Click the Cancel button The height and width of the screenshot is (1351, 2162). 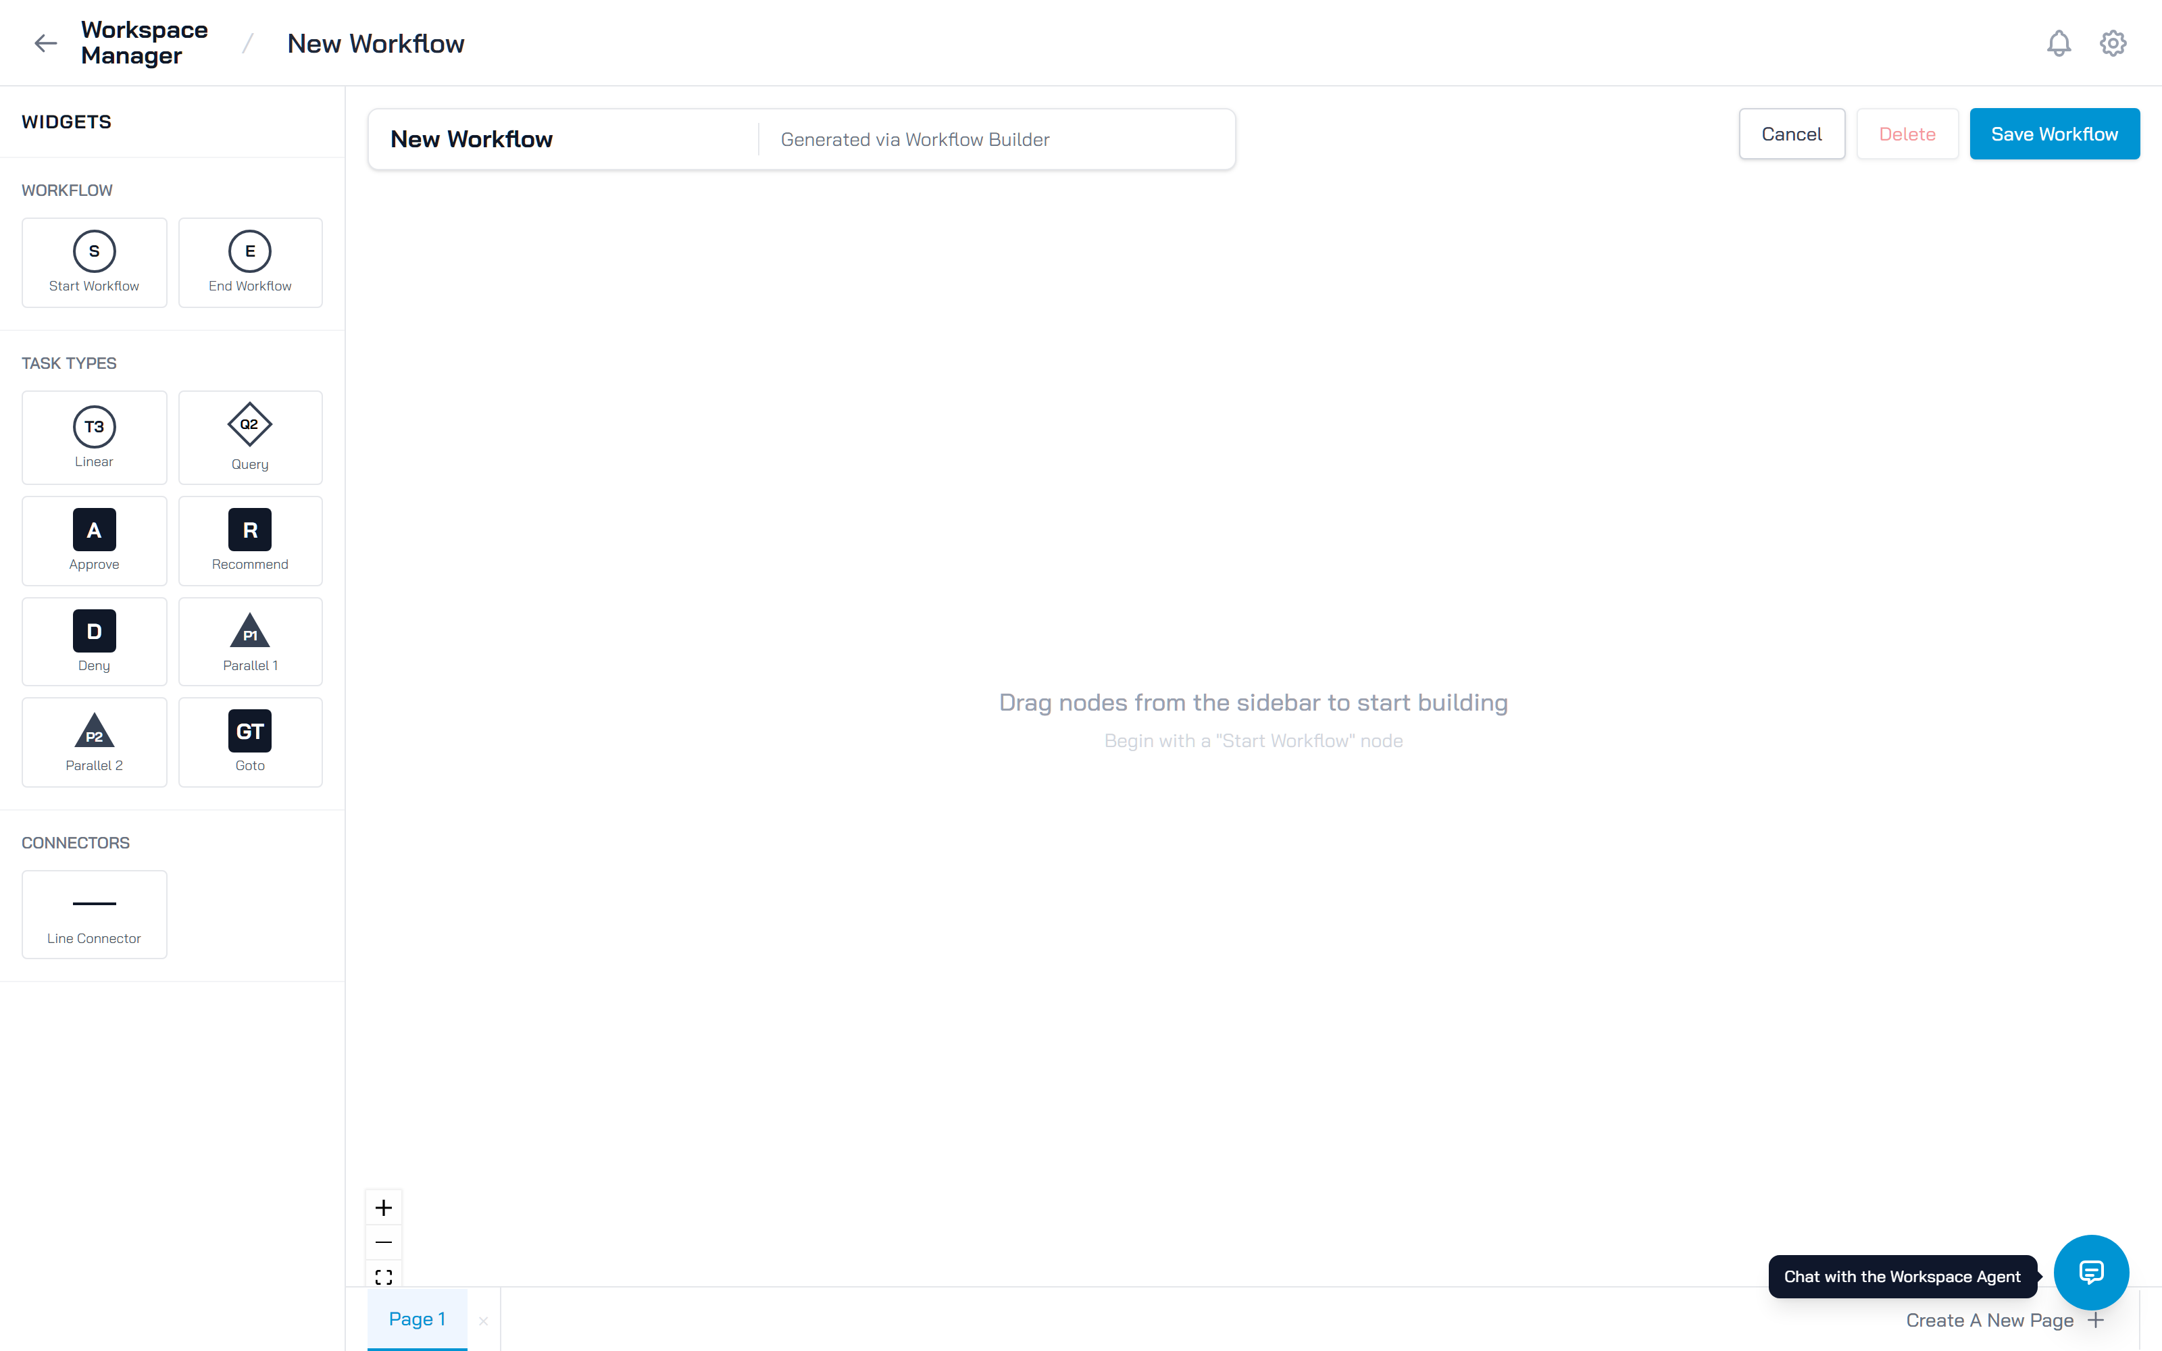(1791, 134)
